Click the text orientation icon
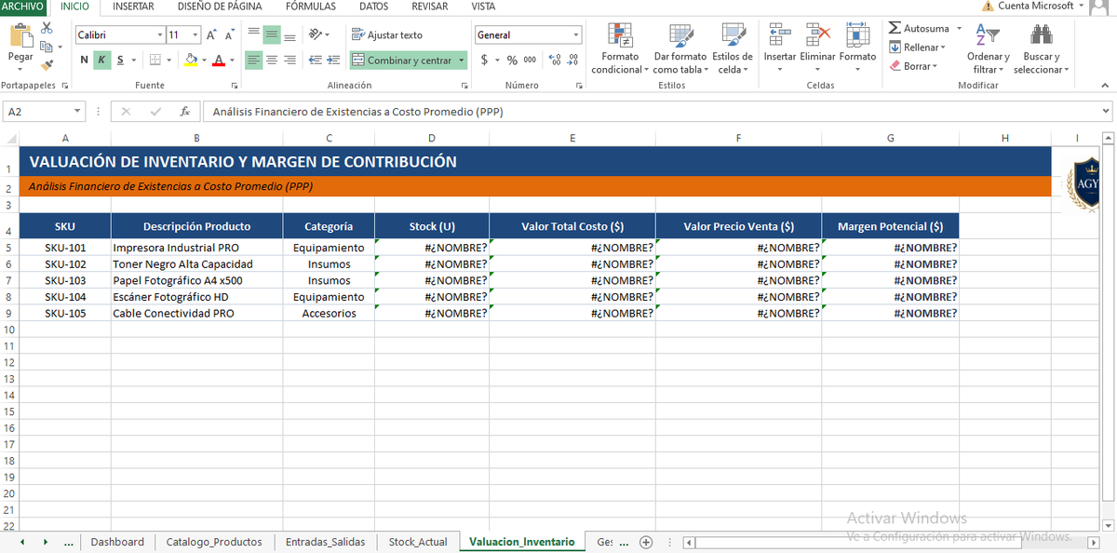This screenshot has width=1117, height=553. click(x=316, y=34)
